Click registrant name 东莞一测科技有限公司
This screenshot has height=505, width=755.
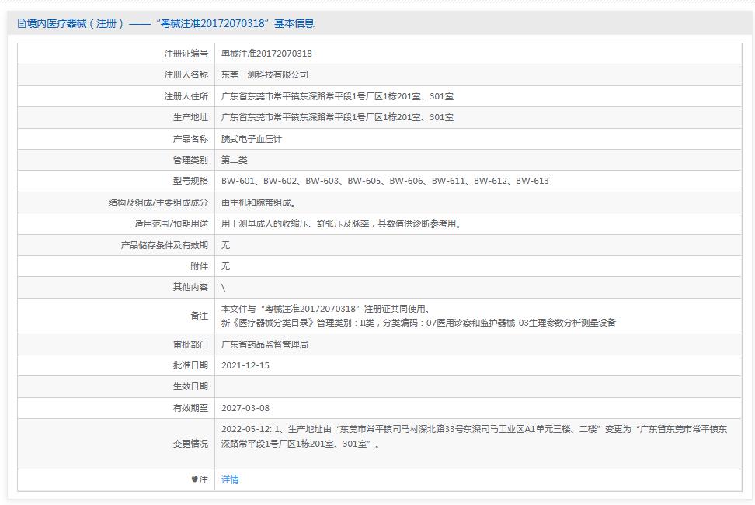pos(265,74)
